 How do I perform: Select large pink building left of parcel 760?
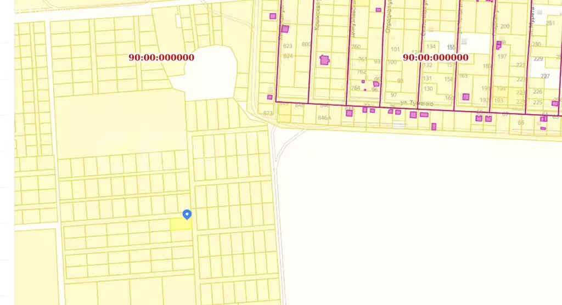[x=324, y=59]
